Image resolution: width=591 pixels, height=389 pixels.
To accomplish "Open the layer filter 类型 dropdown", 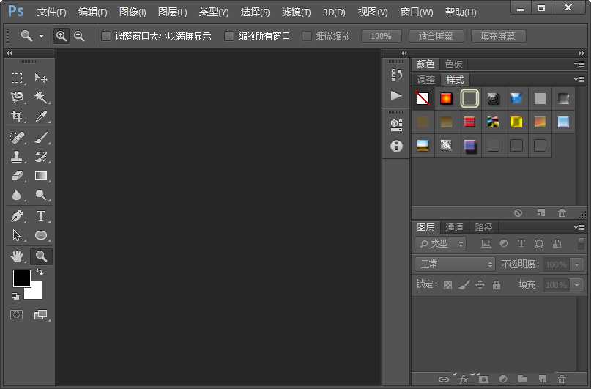I will [440, 244].
